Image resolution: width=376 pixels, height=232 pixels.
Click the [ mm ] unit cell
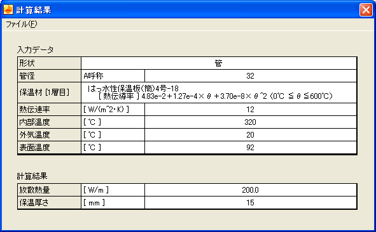click(113, 203)
